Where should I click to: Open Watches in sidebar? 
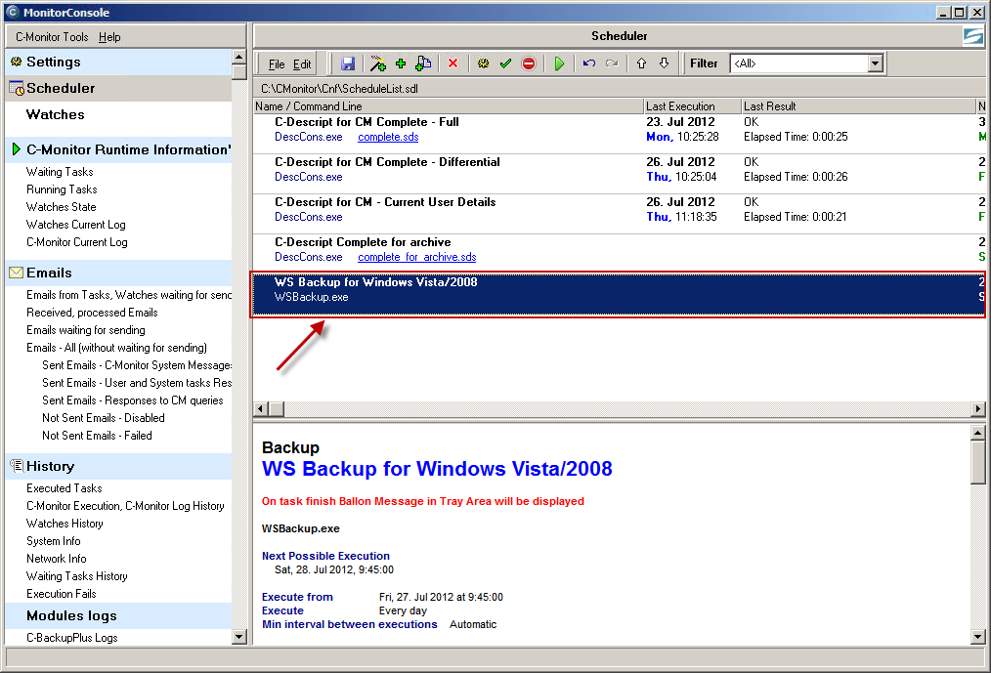(x=55, y=114)
